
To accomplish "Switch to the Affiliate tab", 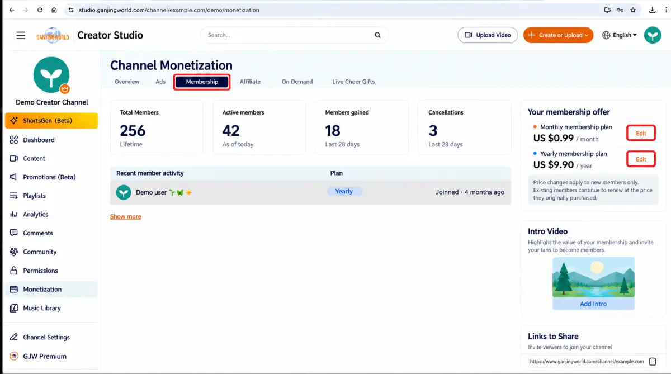I will (x=250, y=82).
